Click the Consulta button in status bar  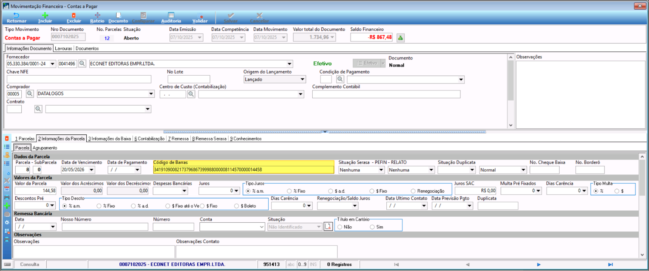[x=30, y=264]
